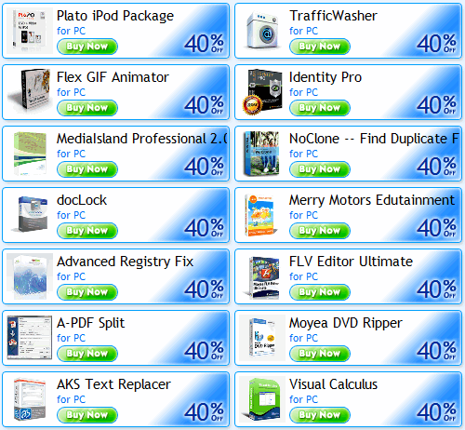The width and height of the screenshot is (465, 430).
Task: Open the MediaIsland Professional box image
Action: (x=30, y=153)
